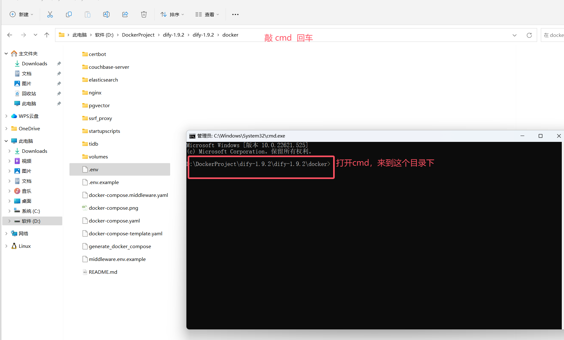Expand the Linux tree node

6,246
